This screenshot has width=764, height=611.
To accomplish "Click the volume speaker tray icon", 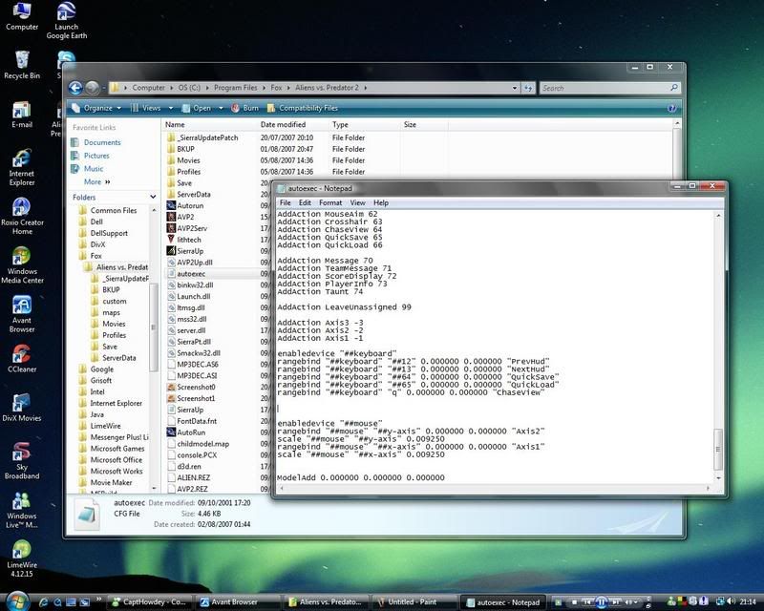I will click(x=731, y=601).
